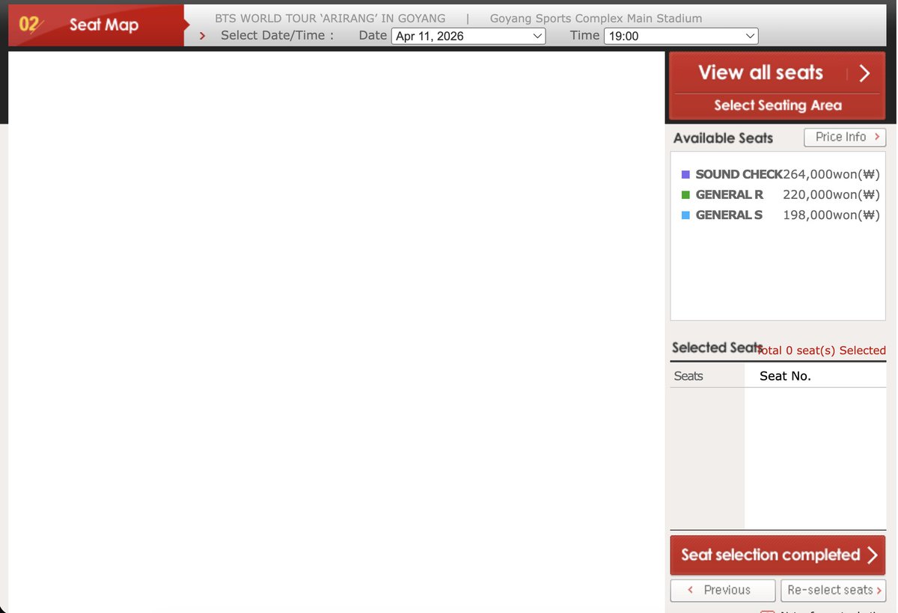Click the Goyang Sports Complex Main Stadium text
Image resolution: width=898 pixels, height=613 pixels.
(596, 18)
